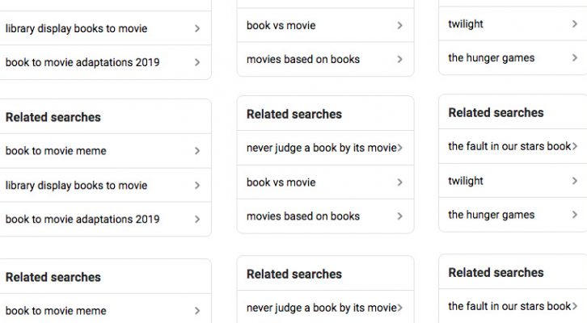Select lower 'the hunger games' related search
This screenshot has height=323, width=587.
click(x=491, y=215)
